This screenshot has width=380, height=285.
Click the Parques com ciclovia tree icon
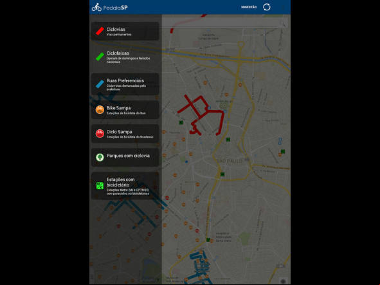click(100, 158)
